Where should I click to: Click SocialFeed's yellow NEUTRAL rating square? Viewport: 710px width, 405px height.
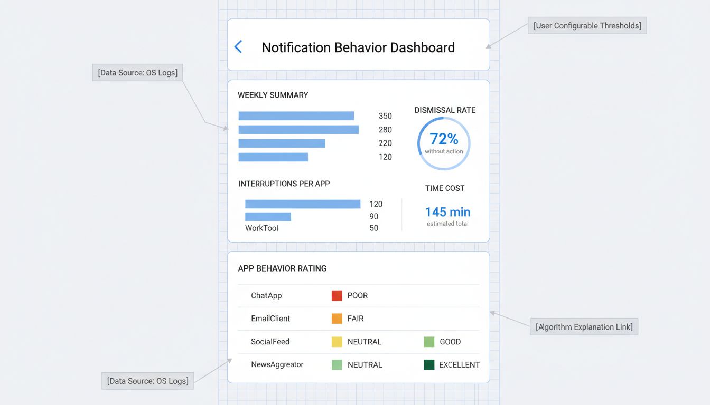[x=337, y=341]
